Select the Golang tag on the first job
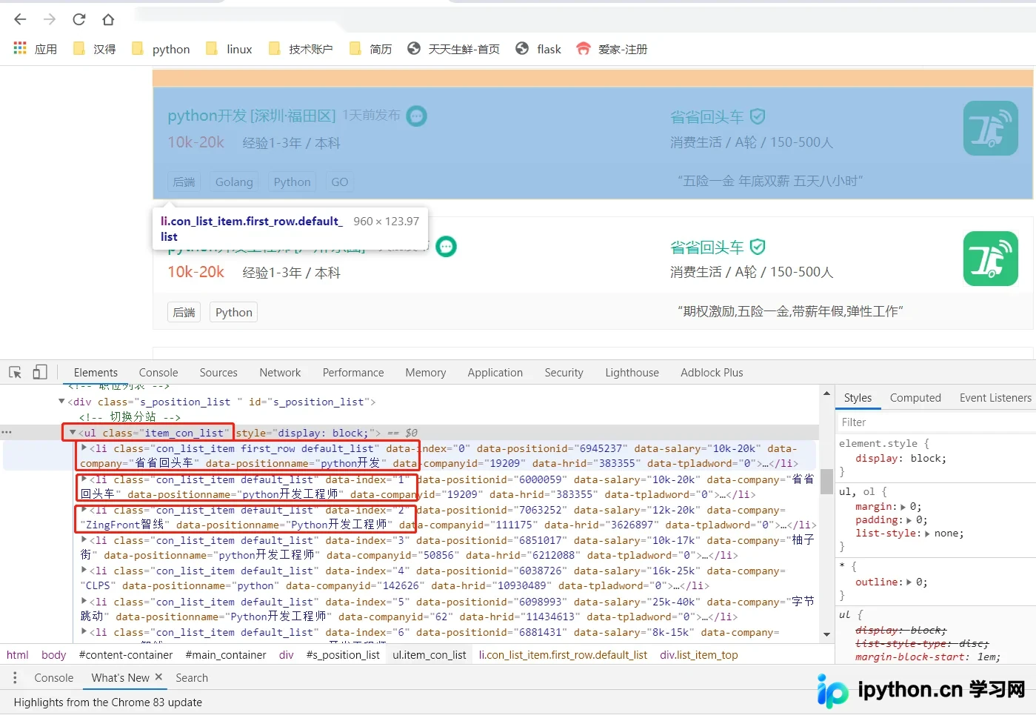Screen dimensions: 1036x721 pyautogui.click(x=234, y=182)
